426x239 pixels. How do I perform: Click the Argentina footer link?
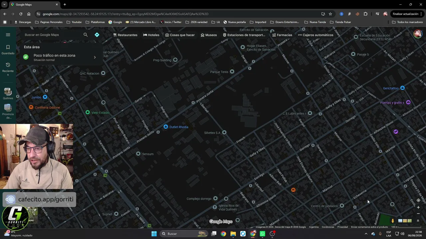314,227
